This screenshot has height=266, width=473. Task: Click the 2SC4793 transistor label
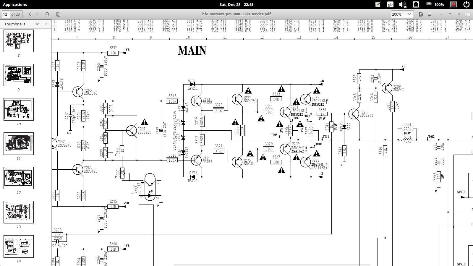(250, 101)
